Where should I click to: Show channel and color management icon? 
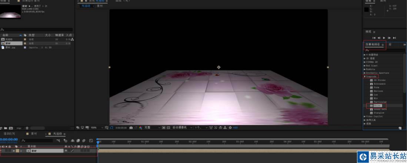click(x=140, y=128)
